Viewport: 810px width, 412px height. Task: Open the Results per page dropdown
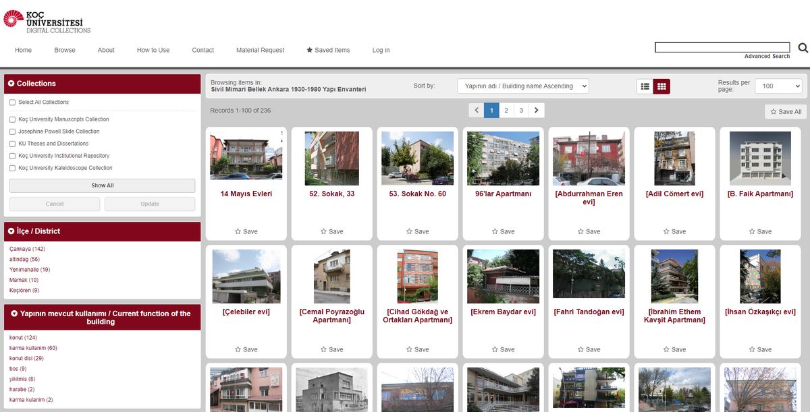pos(778,86)
